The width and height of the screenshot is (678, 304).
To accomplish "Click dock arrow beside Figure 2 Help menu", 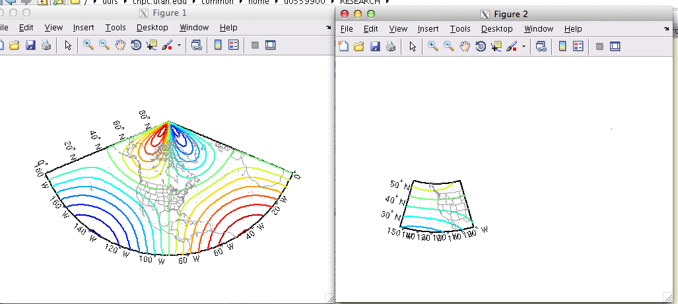I will pyautogui.click(x=666, y=29).
